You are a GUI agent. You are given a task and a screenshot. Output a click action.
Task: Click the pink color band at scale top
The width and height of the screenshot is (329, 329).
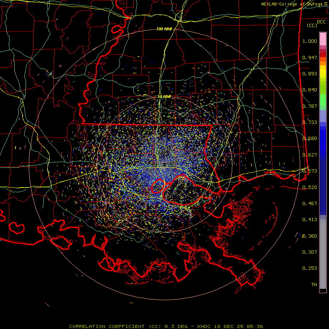tap(323, 39)
